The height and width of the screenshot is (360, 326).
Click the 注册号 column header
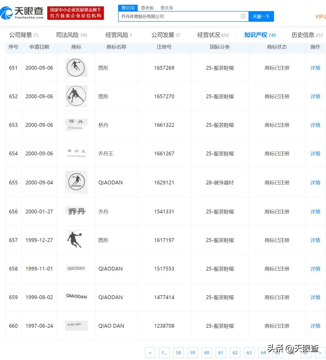click(164, 47)
